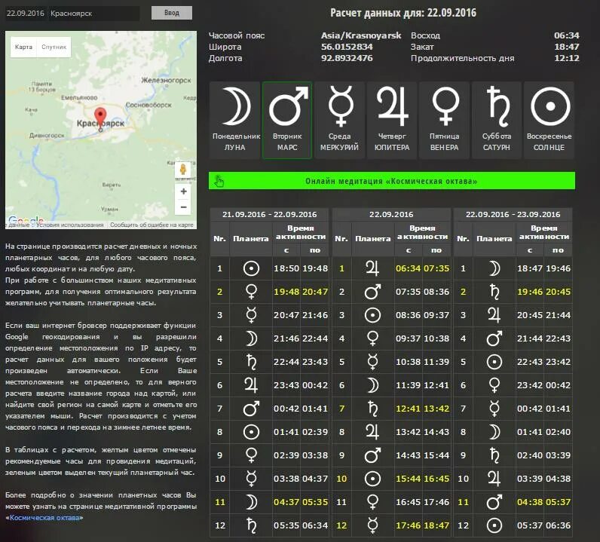Select the Saturday Saturn planet tile
This screenshot has width=600, height=542.
click(497, 120)
